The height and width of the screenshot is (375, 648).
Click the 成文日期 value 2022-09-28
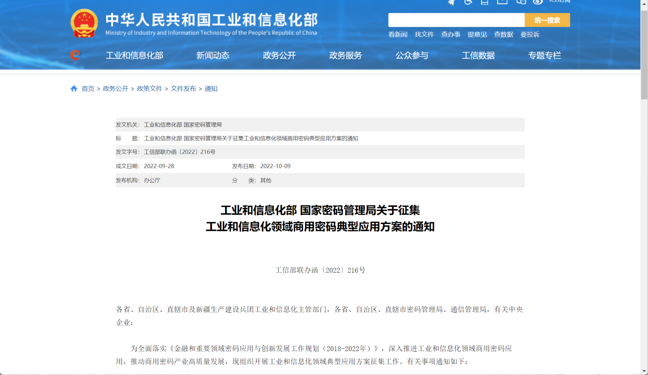coord(159,166)
